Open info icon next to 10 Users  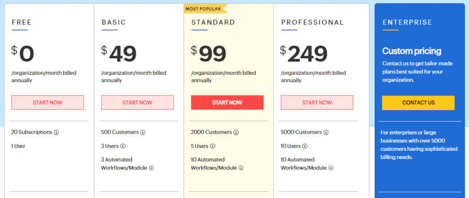point(305,147)
